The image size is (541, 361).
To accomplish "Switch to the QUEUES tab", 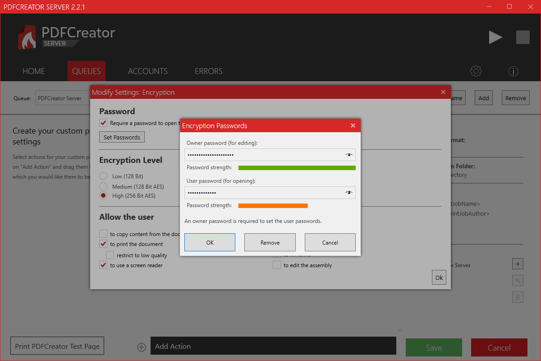I will pyautogui.click(x=87, y=71).
